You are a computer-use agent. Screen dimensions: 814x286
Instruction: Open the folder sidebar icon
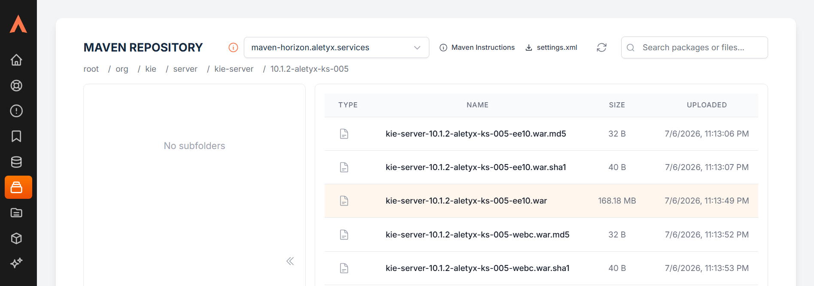coord(16,213)
